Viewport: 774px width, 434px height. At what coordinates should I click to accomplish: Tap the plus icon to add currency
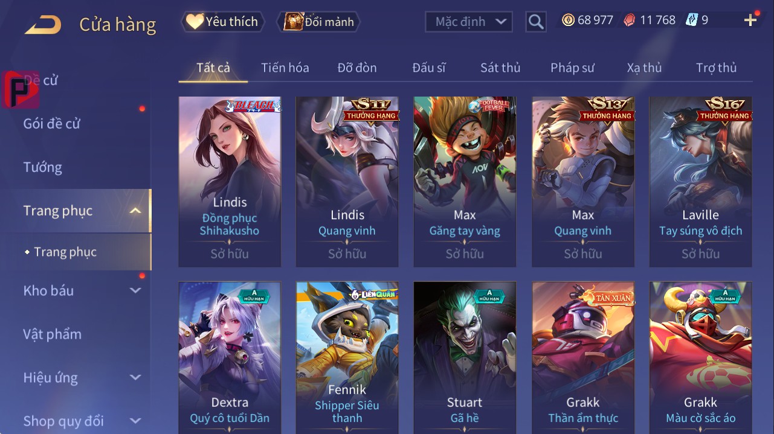tap(750, 21)
